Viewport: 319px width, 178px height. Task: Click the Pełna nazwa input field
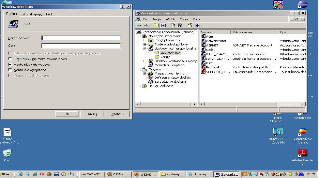pyautogui.click(x=81, y=38)
